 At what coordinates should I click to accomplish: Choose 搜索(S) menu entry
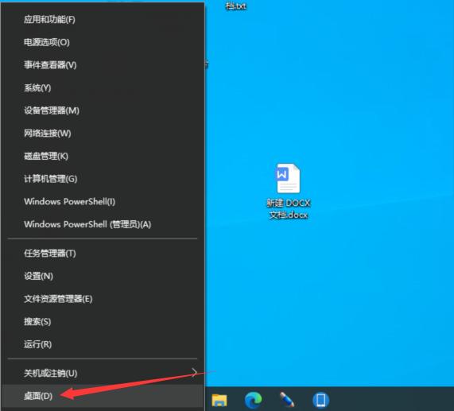(103, 321)
